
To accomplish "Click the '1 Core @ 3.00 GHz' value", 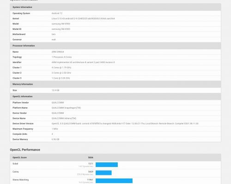I will (x=61, y=78).
